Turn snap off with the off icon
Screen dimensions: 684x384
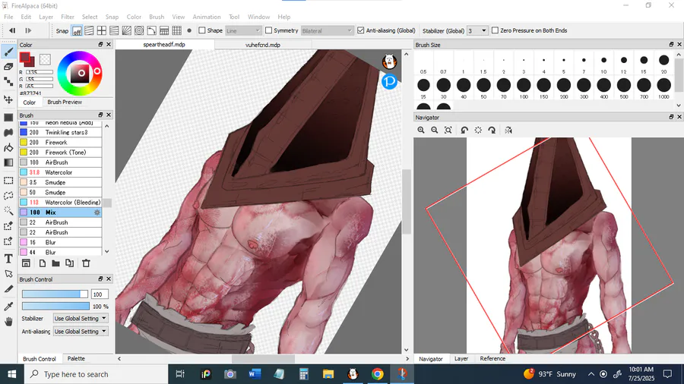(x=77, y=31)
